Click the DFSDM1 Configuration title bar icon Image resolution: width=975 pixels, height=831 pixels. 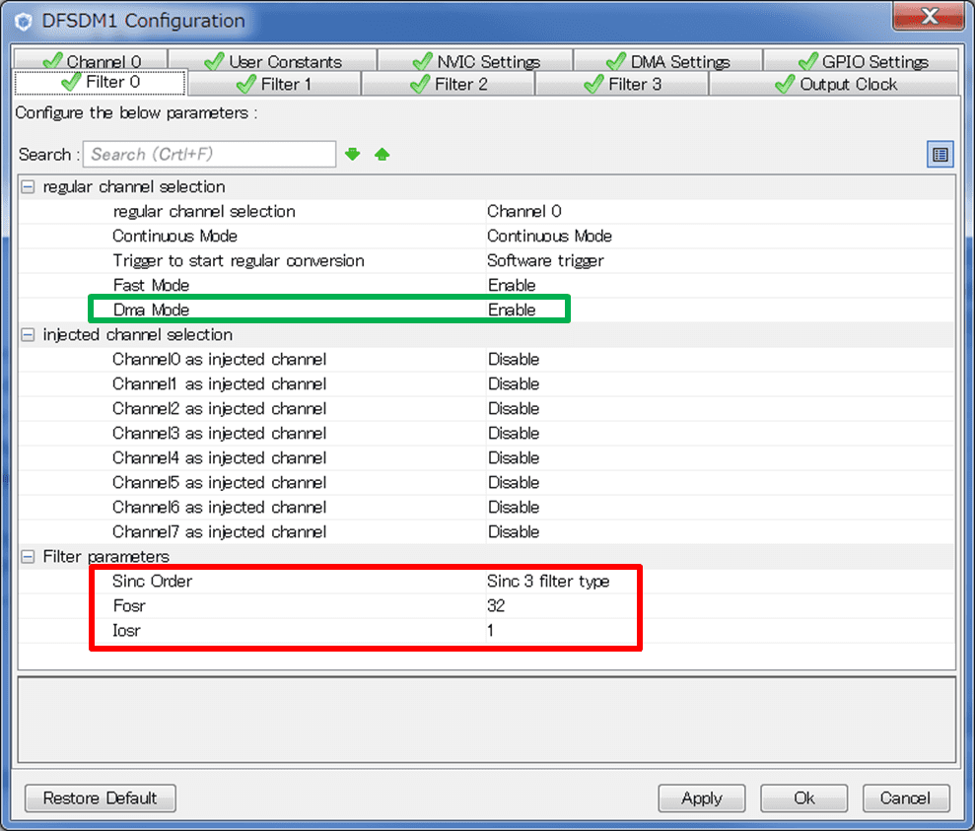coord(25,21)
